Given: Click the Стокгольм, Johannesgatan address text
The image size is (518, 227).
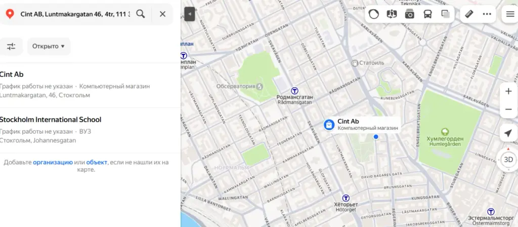Looking at the screenshot, I should click(37, 140).
